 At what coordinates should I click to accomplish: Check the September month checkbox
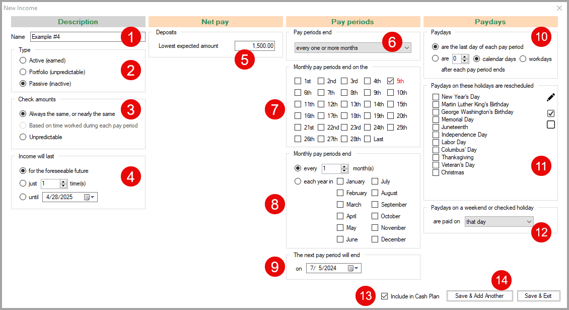(375, 205)
